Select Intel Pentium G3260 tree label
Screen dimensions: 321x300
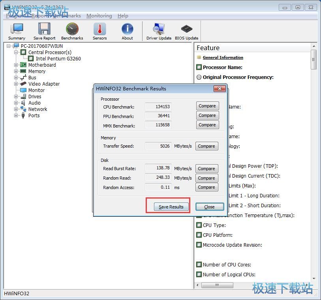(58, 59)
